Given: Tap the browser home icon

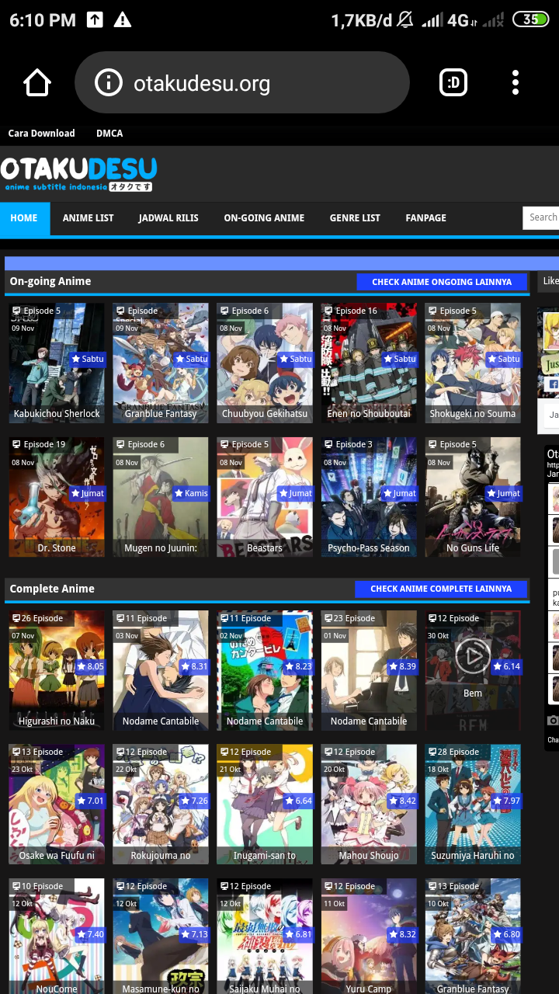Looking at the screenshot, I should click(x=37, y=82).
